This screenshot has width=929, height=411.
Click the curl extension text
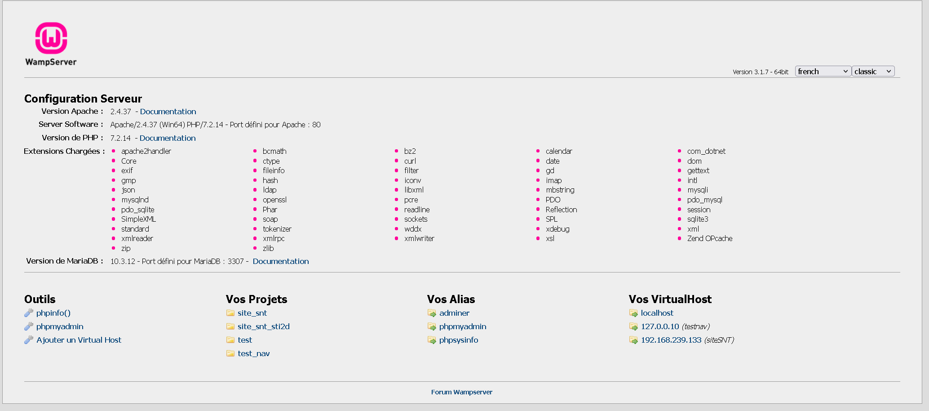coord(410,161)
